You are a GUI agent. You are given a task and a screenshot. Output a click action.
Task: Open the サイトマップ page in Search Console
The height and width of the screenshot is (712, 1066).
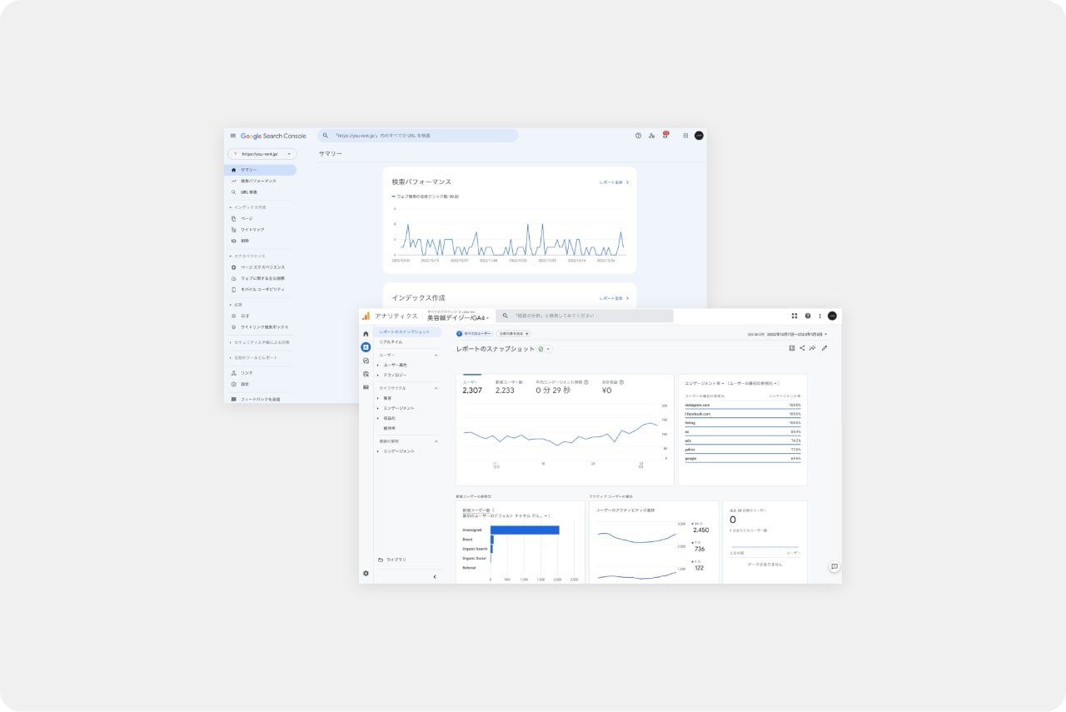click(x=252, y=230)
